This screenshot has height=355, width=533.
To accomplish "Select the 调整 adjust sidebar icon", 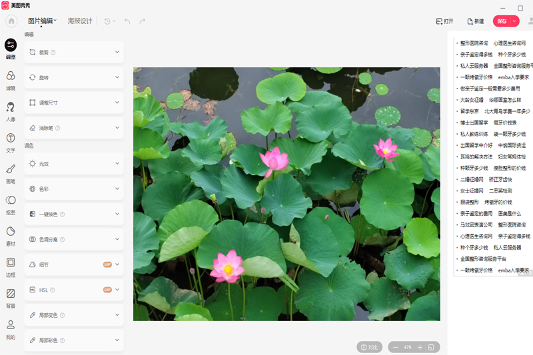I will coord(11,49).
